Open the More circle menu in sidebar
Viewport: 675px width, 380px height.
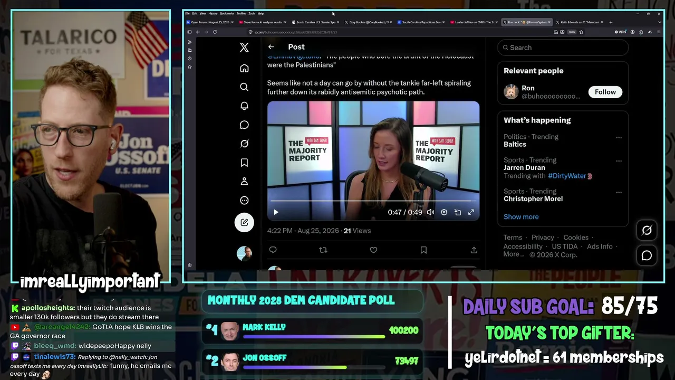tap(244, 200)
